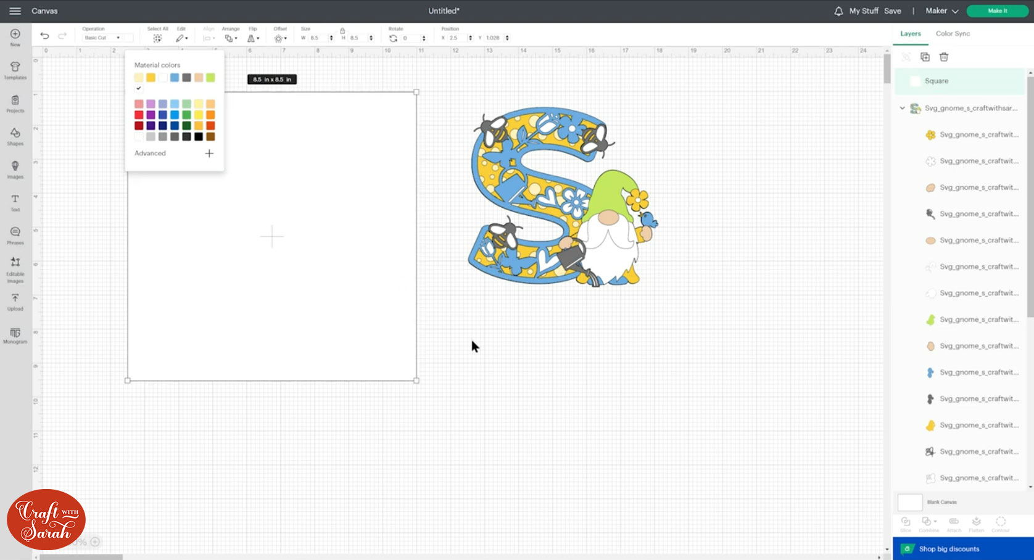Click the operation color swatch box
The image size is (1034, 560).
click(x=128, y=38)
